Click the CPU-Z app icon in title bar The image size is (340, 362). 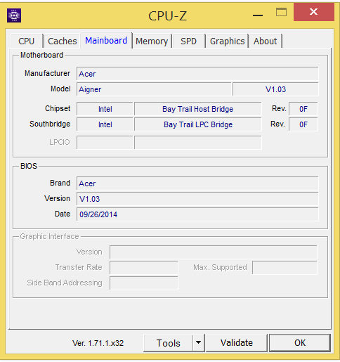[14, 15]
